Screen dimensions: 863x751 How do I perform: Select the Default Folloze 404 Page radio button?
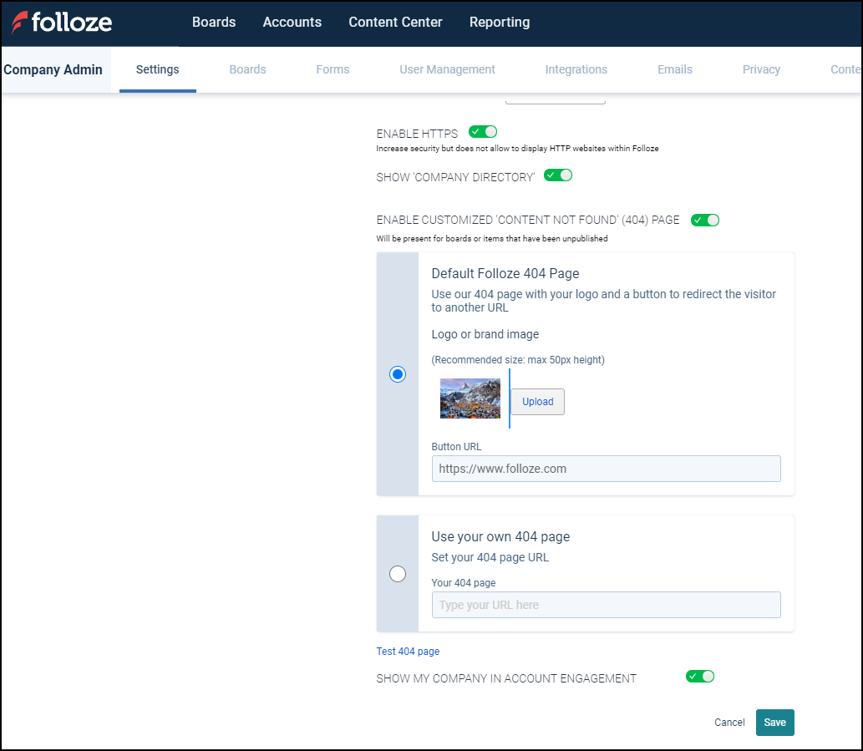(398, 374)
